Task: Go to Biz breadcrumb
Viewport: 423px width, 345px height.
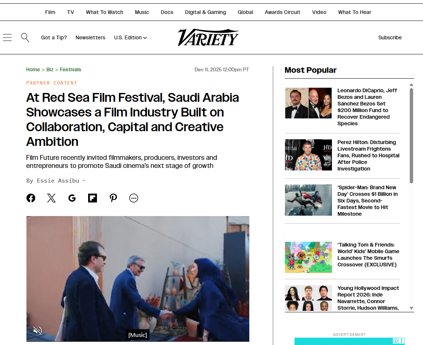Action: click(50, 69)
